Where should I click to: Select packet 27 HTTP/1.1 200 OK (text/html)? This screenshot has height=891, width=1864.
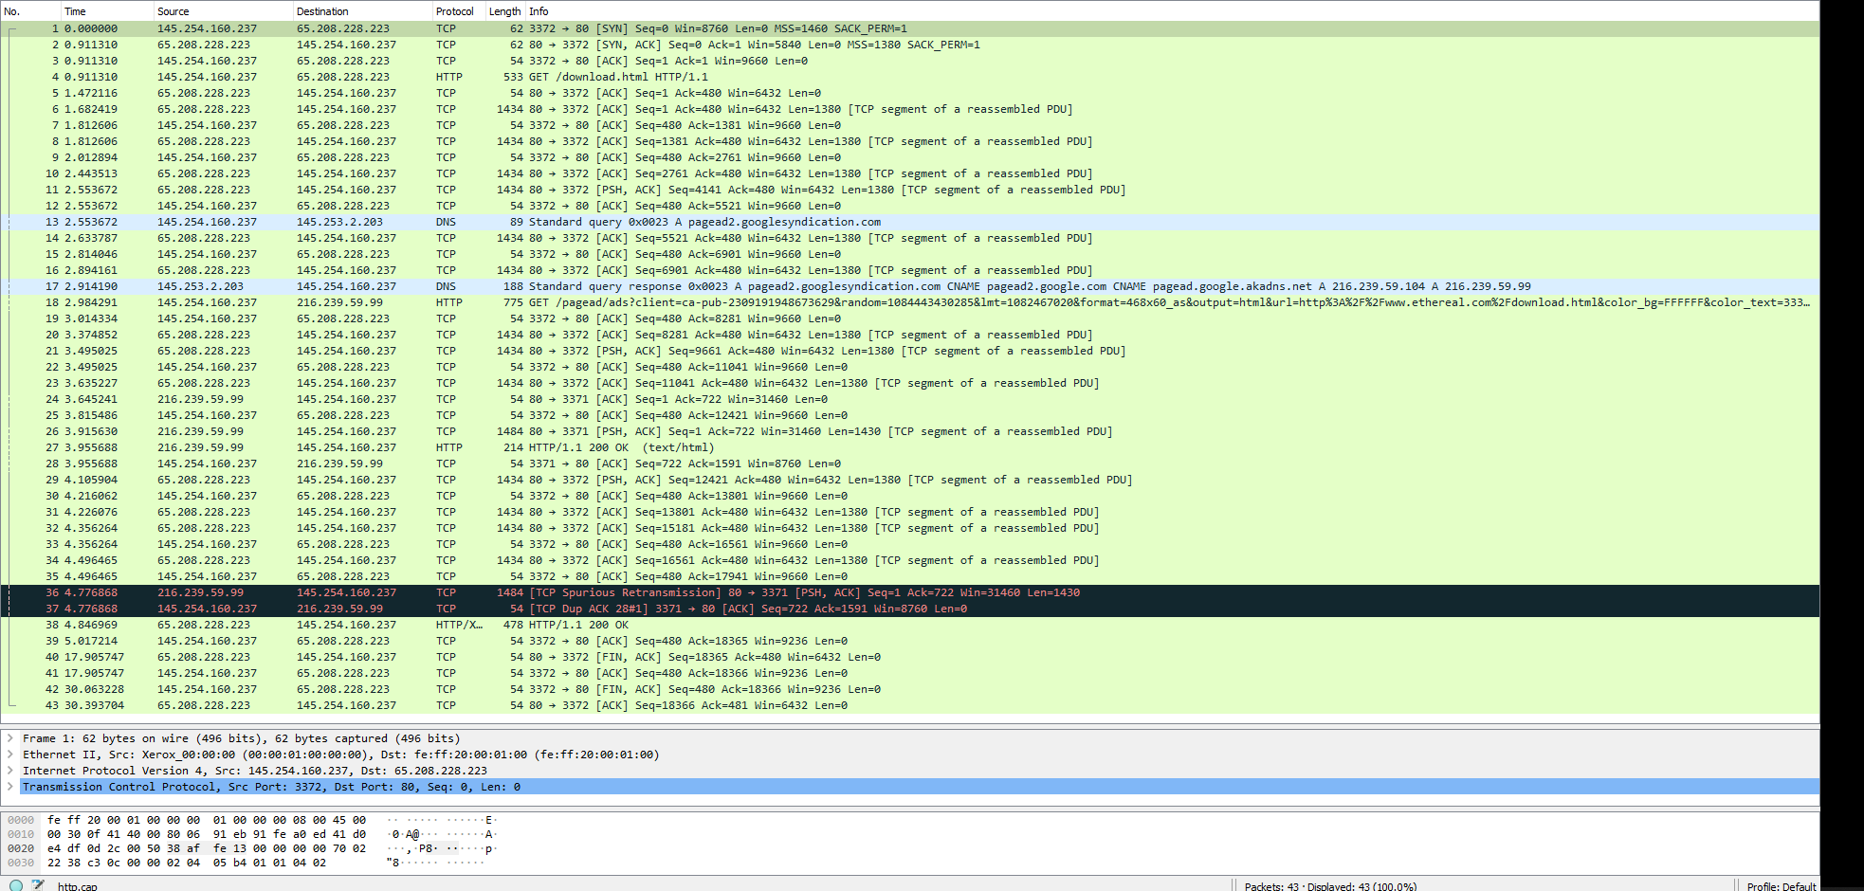(910, 447)
